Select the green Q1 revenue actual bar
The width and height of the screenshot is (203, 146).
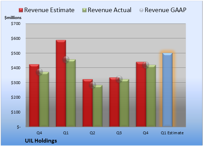tap(71, 93)
